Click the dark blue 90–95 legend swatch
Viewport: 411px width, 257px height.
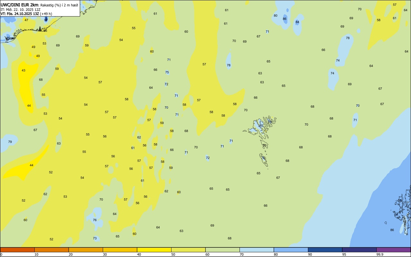(325, 250)
